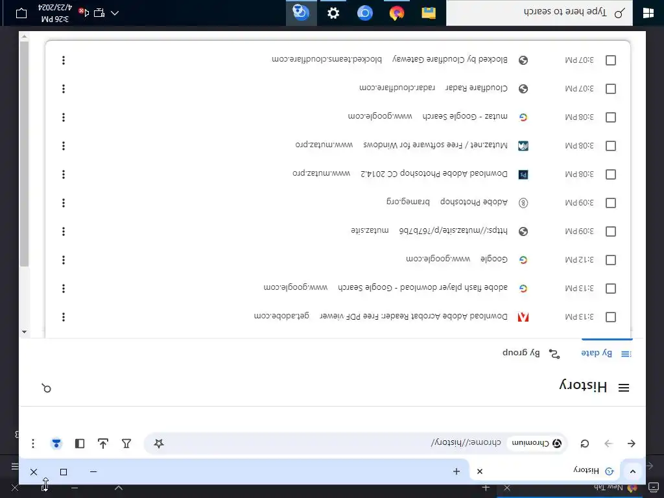Viewport: 664px width, 498px height.
Task: Open the notification center icon
Action: (x=21, y=13)
